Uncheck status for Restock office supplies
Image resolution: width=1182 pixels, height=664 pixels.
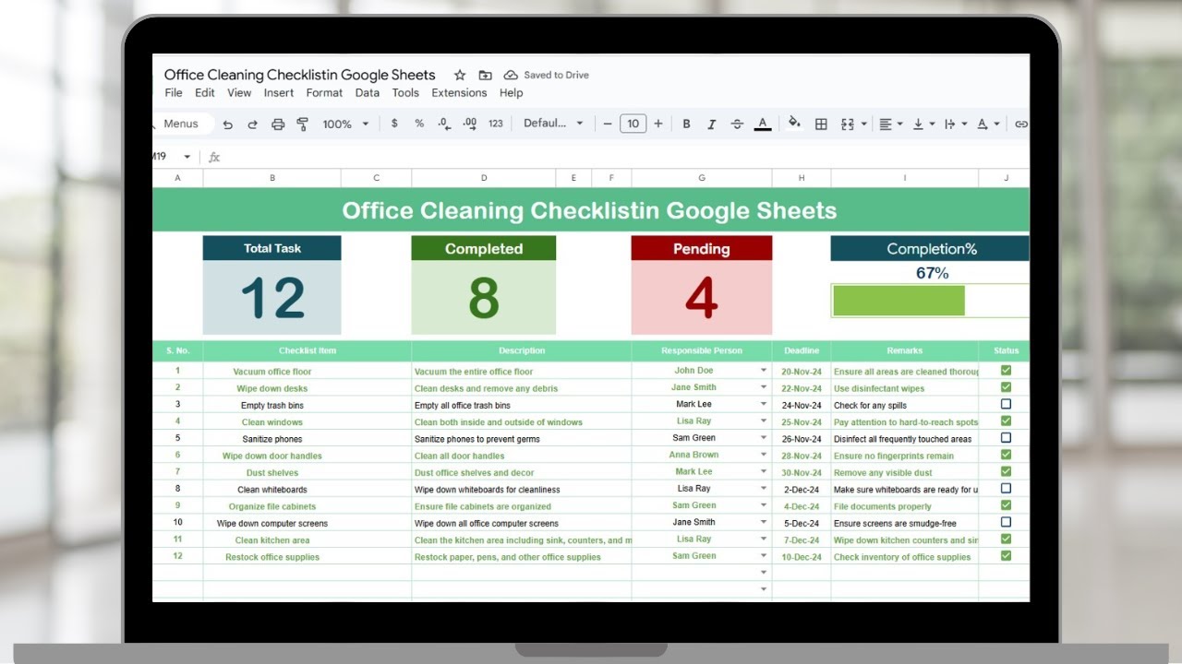click(x=1006, y=556)
